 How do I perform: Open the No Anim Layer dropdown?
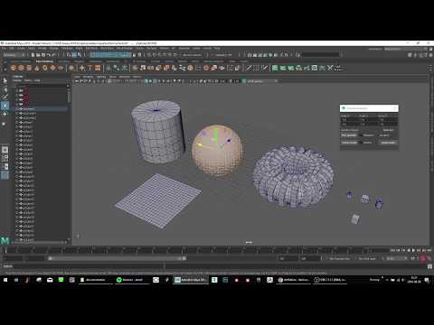[x=367, y=258]
